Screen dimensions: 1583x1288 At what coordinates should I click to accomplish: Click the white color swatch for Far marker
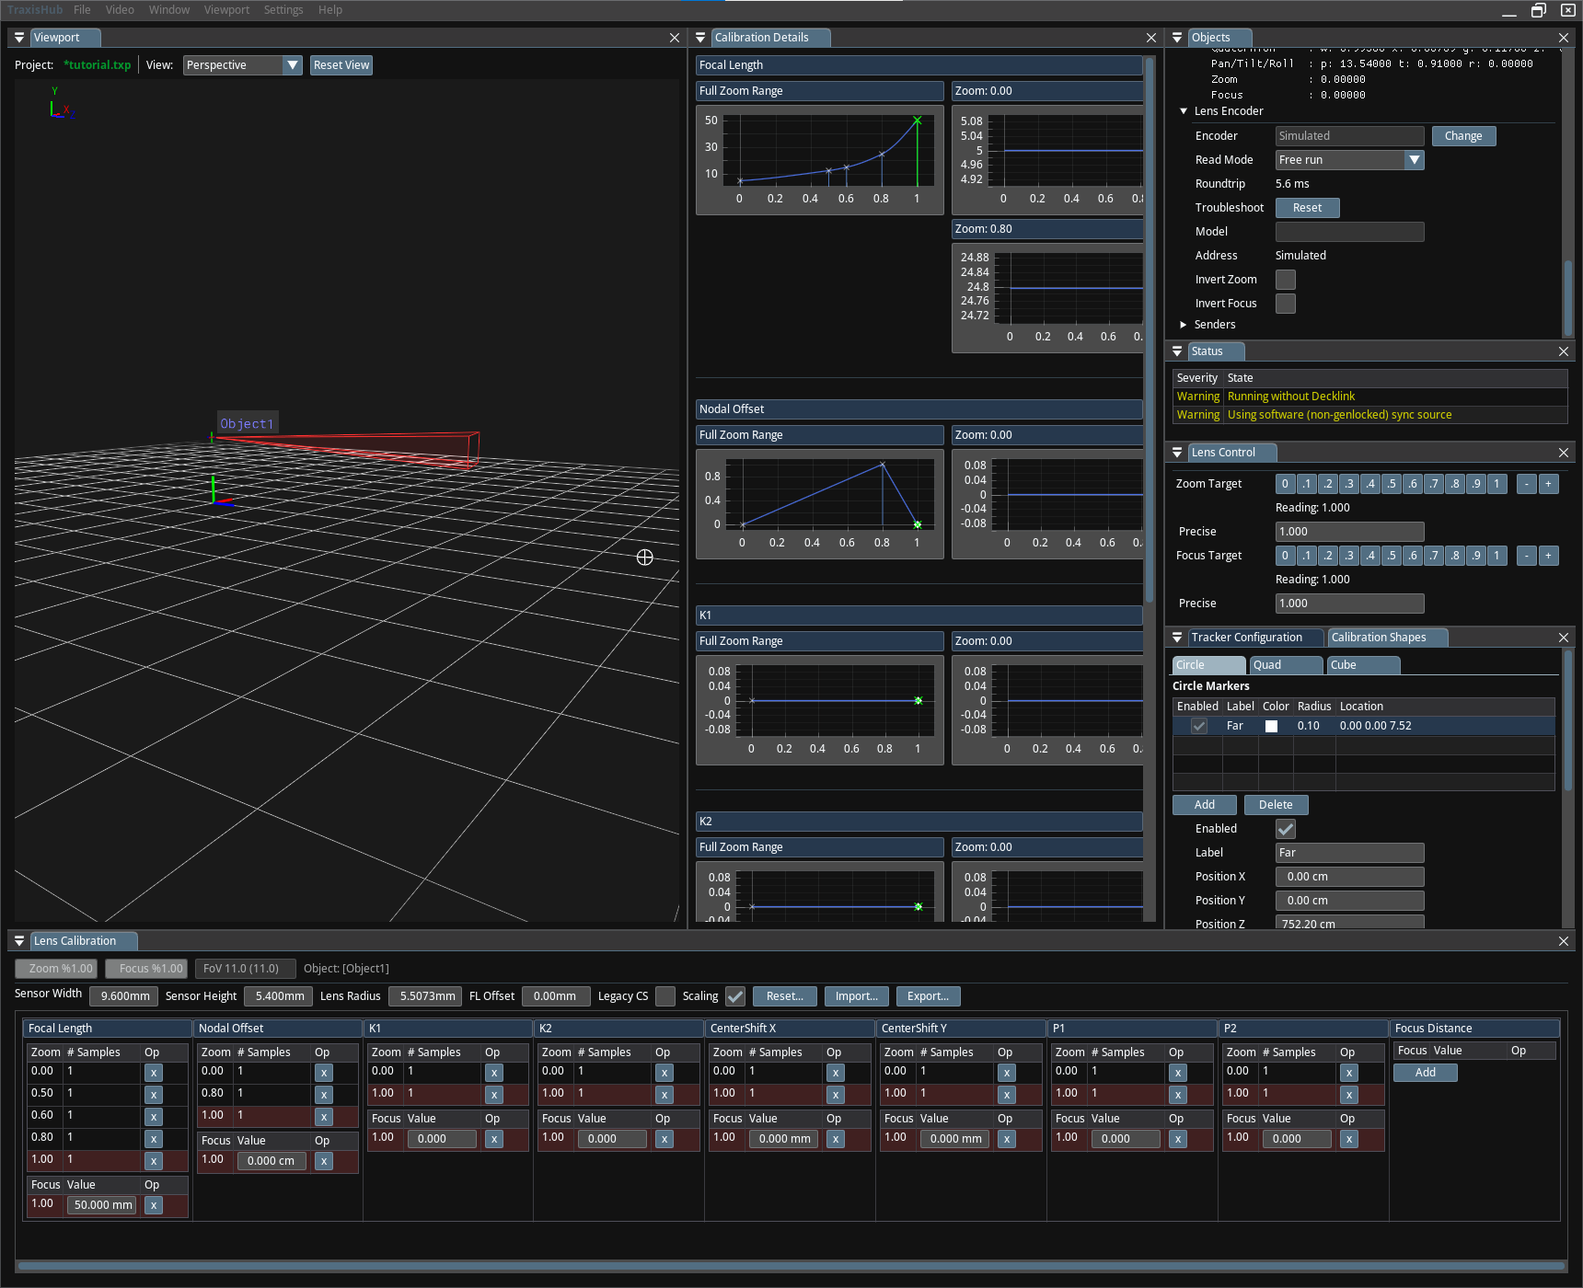[1271, 726]
